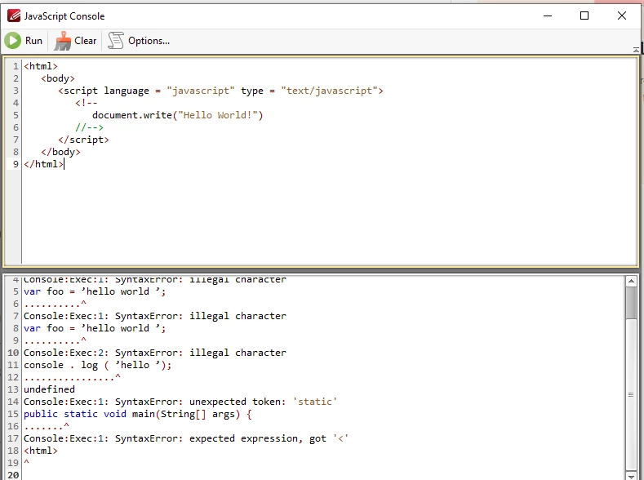Viewport: 644px width, 480px height.
Task: Click output line 5 var foo statement
Action: click(x=95, y=292)
